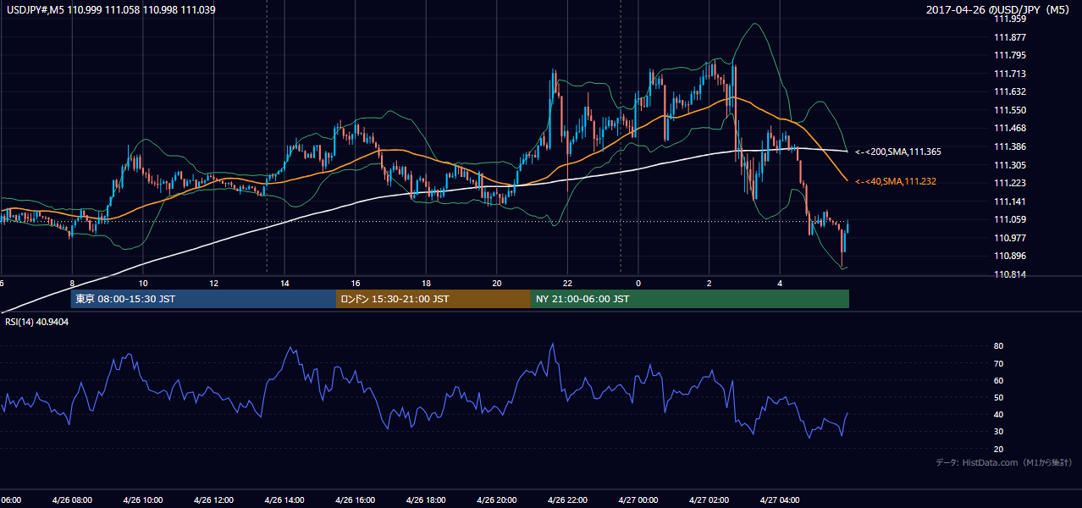Click the RSI(14) 40.9404 indicator label

pyautogui.click(x=36, y=323)
